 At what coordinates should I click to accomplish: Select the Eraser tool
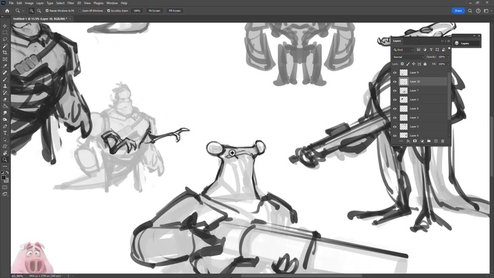coord(5,99)
